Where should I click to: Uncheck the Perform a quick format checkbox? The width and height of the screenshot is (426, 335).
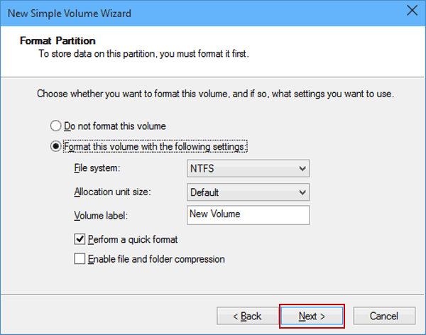[80, 239]
